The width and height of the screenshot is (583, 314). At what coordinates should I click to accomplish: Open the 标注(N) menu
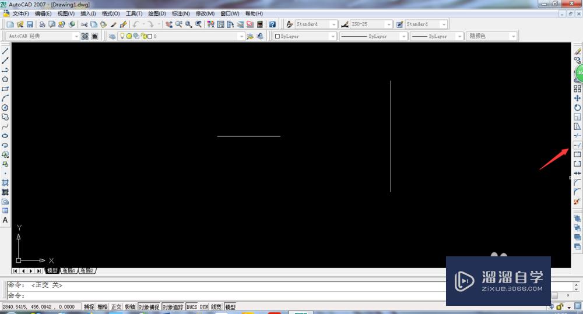pyautogui.click(x=181, y=13)
